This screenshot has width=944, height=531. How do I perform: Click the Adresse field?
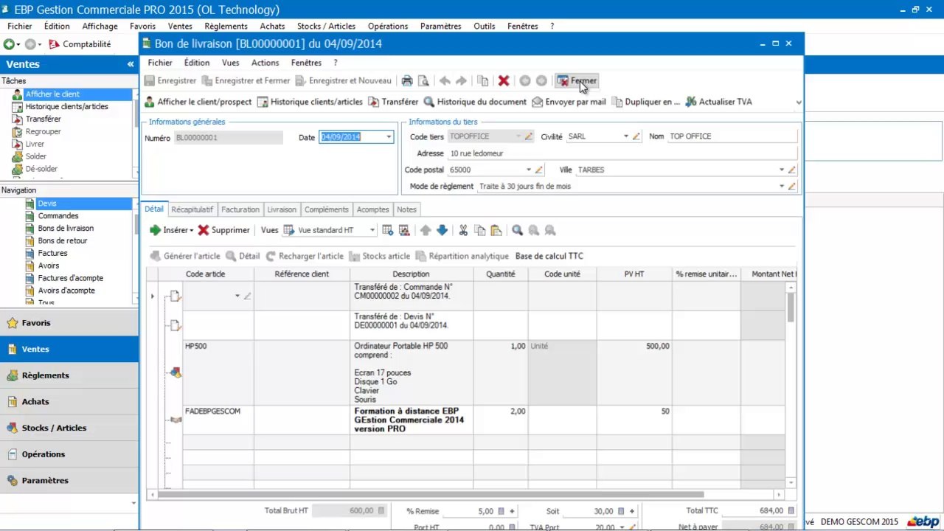point(622,153)
